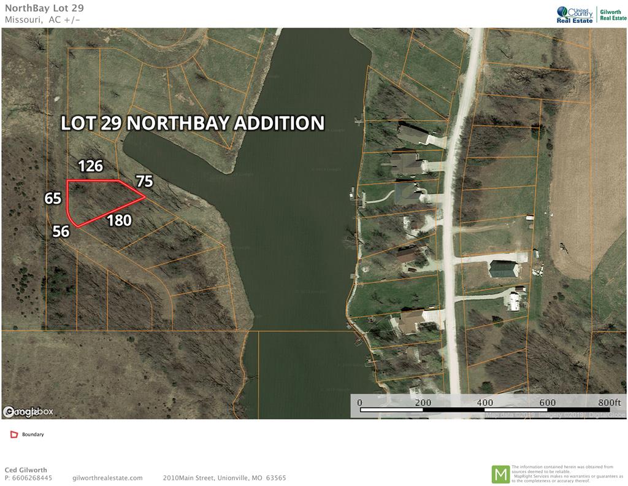Click the phone number 6606268445
Viewport: 628px width, 486px height.
(x=32, y=478)
